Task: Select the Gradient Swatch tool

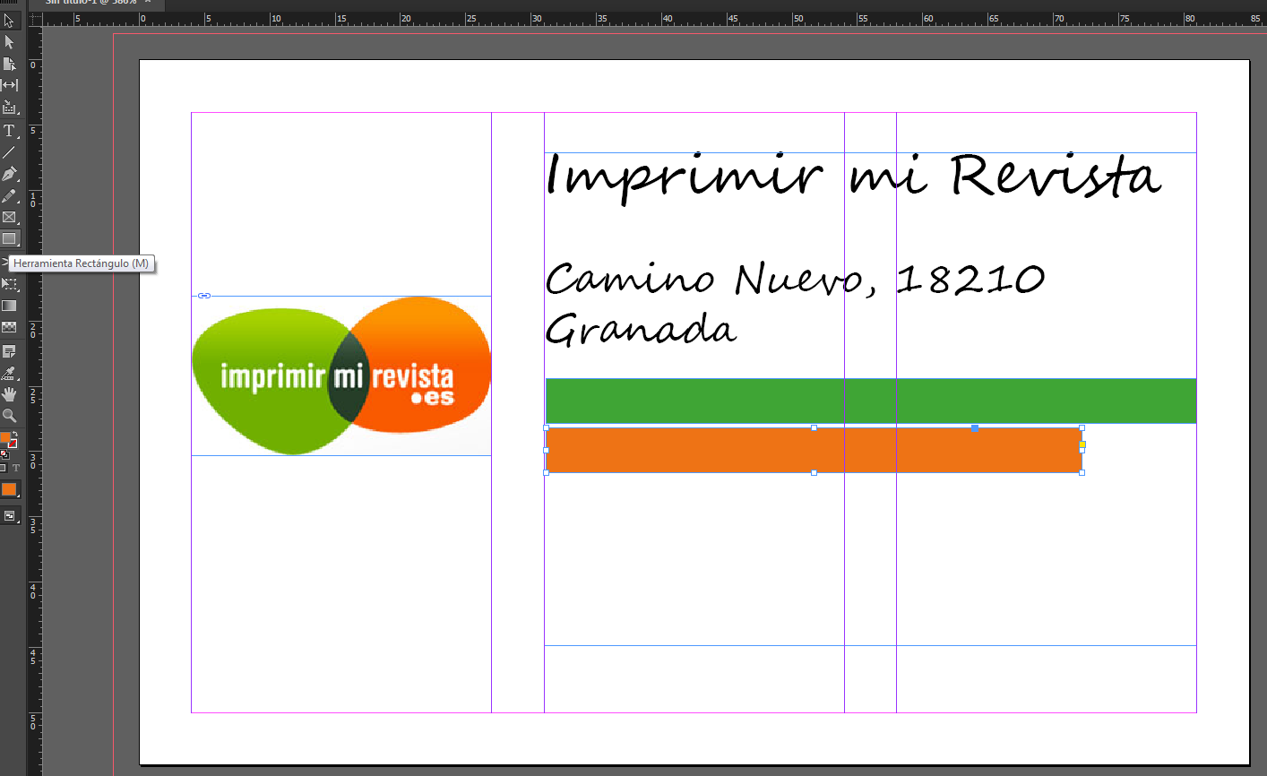Action: pyautogui.click(x=9, y=306)
